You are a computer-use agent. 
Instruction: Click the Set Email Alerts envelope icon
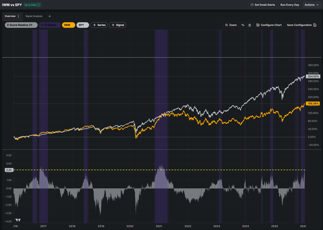pyautogui.click(x=252, y=5)
